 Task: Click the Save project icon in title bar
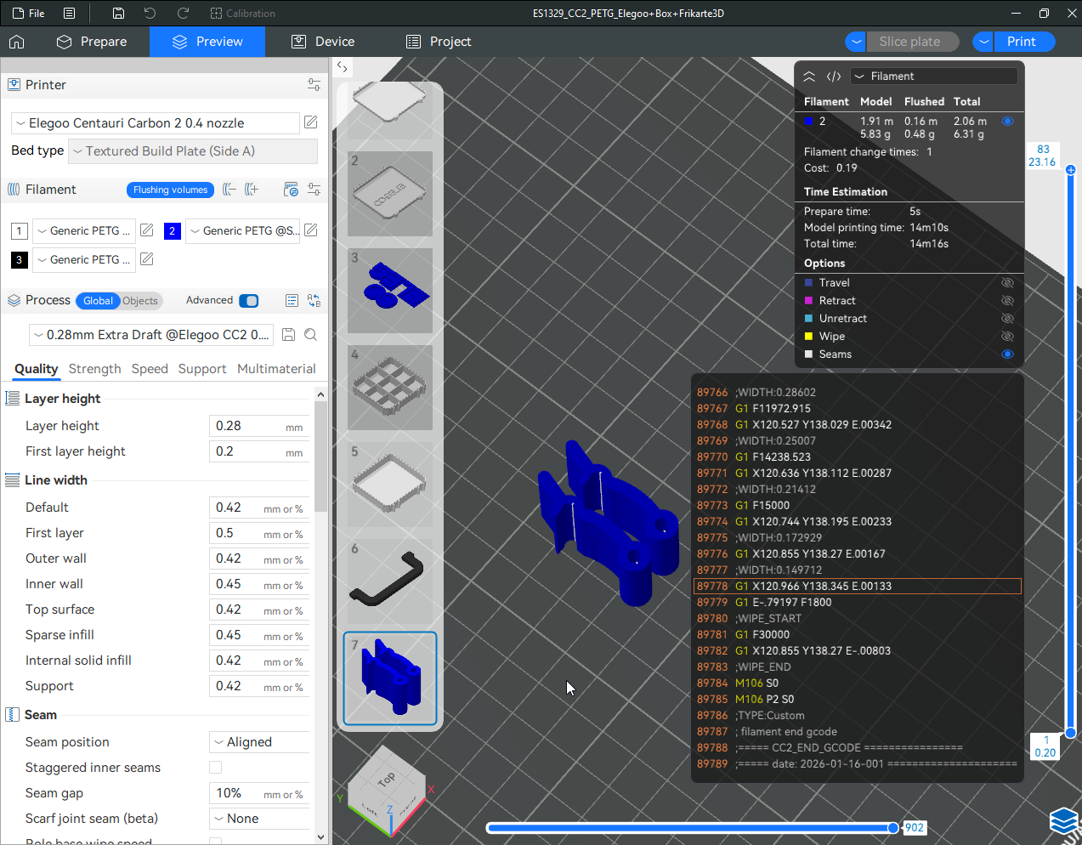(x=118, y=14)
